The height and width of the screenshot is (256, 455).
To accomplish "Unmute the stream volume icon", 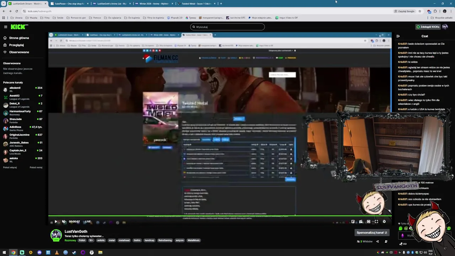I will coord(64,222).
